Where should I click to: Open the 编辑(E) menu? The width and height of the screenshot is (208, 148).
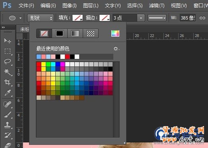[x=48, y=6]
